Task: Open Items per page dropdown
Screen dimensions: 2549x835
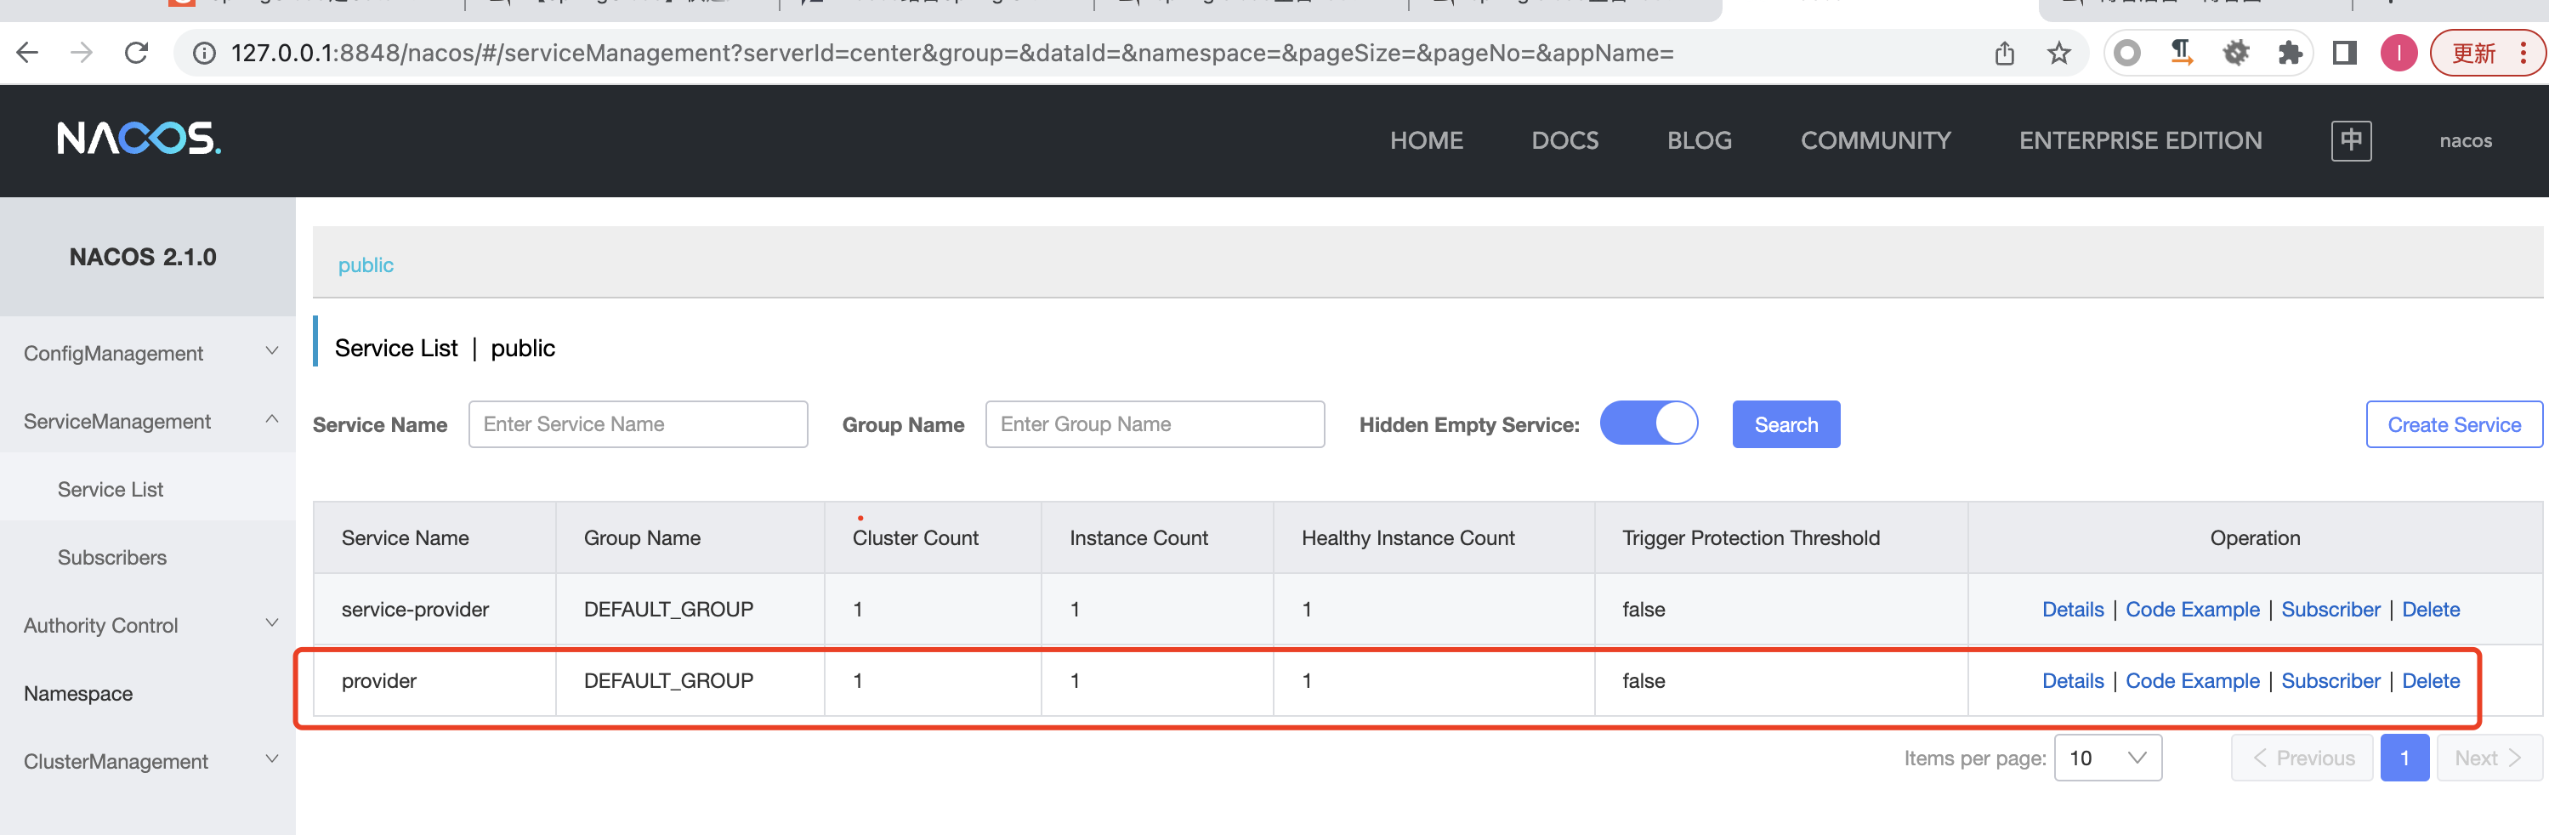Action: pos(2107,758)
